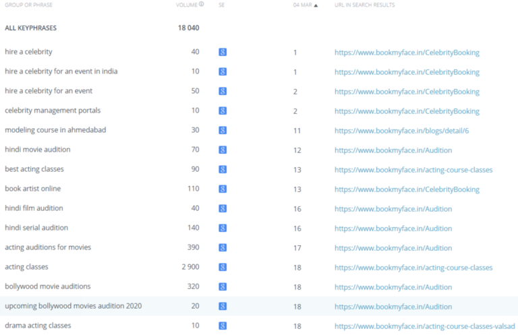
Task: Click volume '140' for hindi serial audition
Action: 194,228
